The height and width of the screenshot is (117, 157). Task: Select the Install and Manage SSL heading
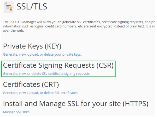(x=75, y=104)
